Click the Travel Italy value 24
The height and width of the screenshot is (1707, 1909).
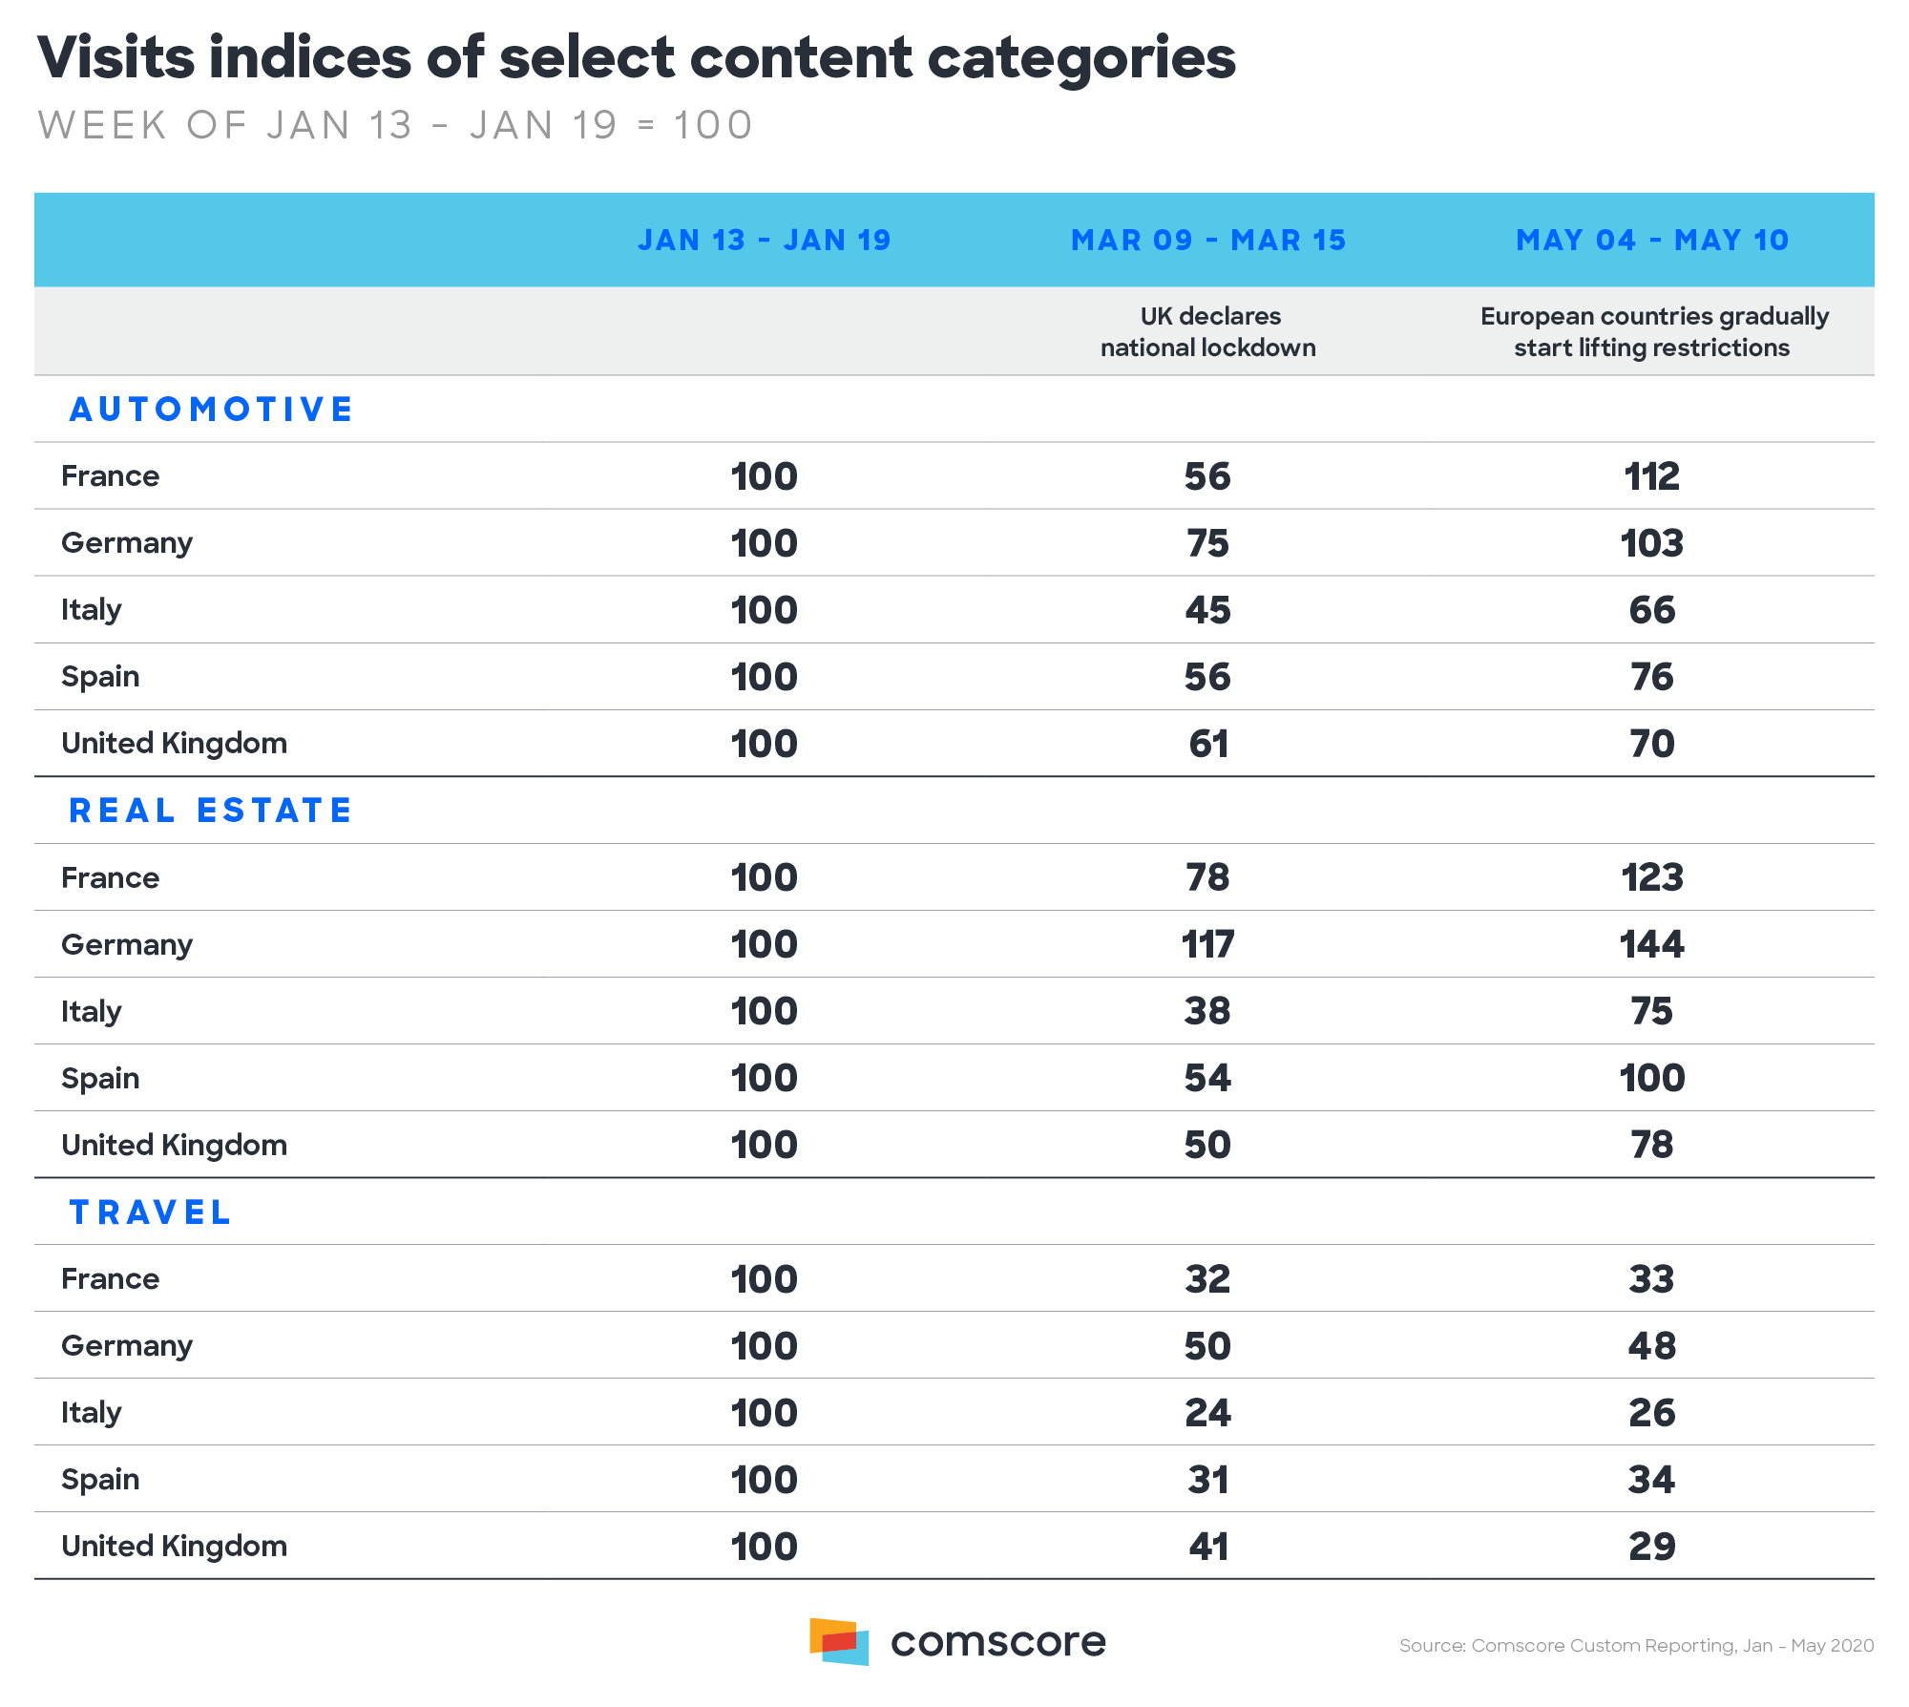point(1207,1413)
